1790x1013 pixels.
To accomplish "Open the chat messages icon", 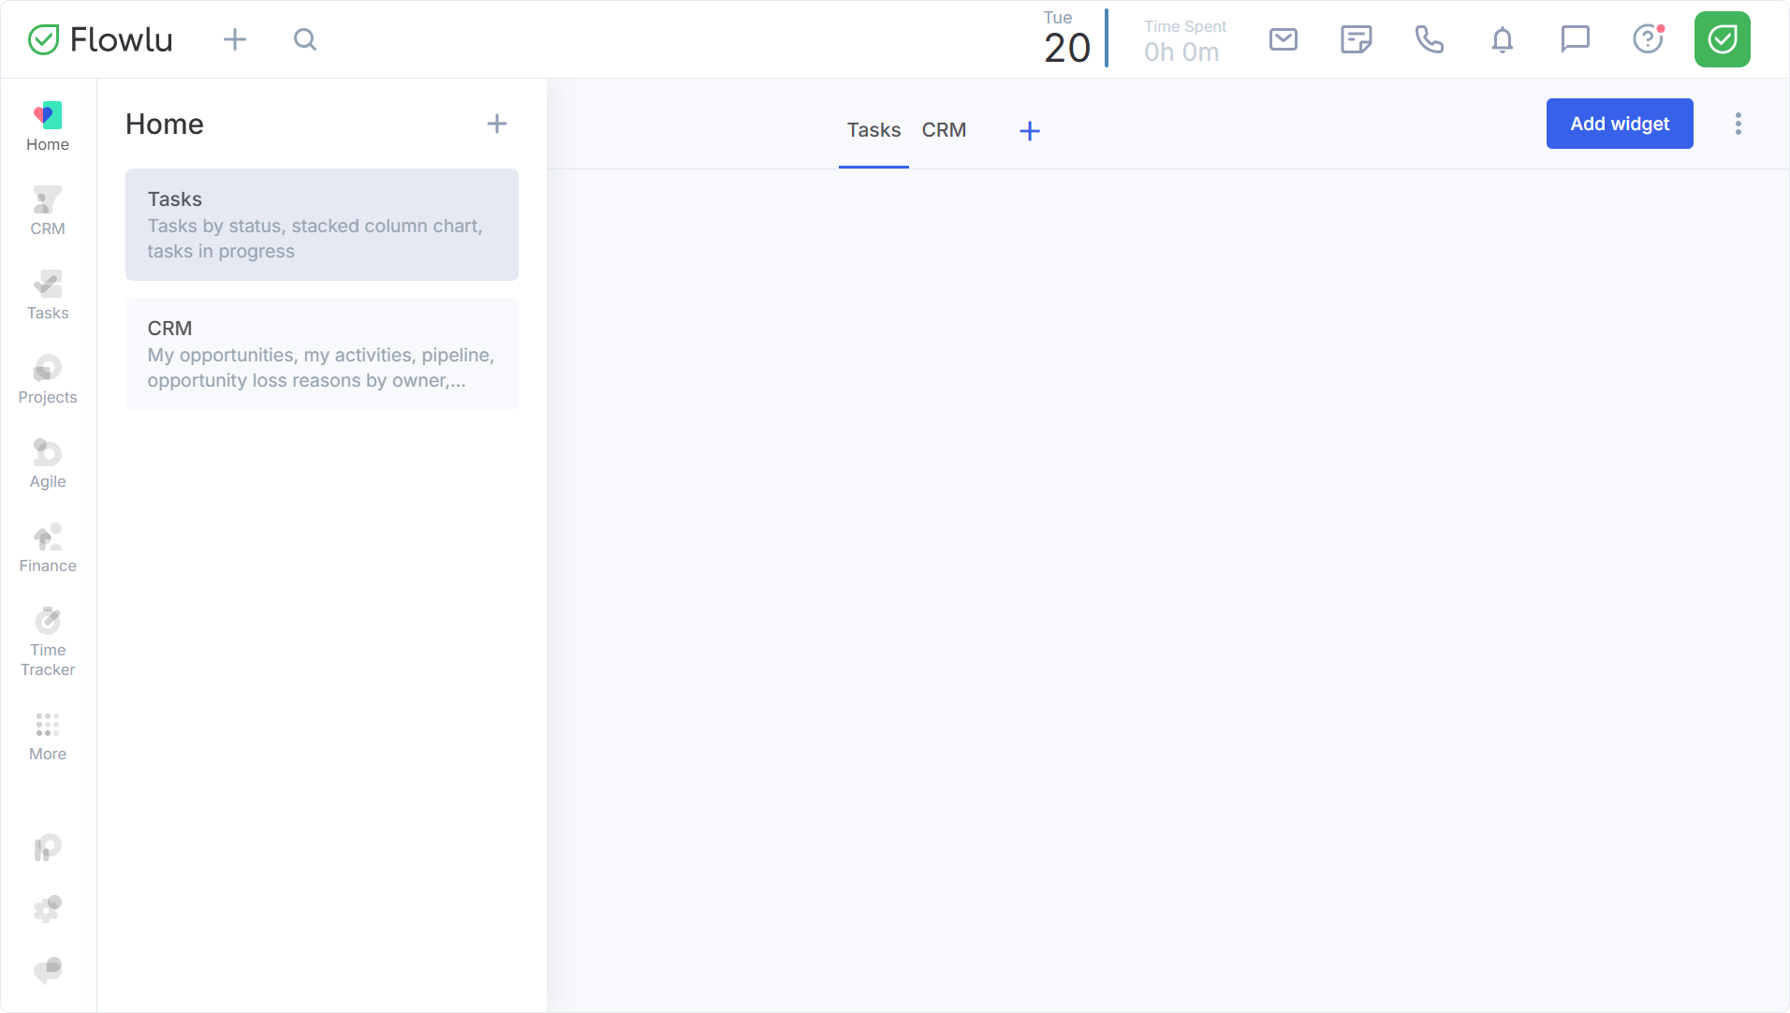I will pos(1575,39).
